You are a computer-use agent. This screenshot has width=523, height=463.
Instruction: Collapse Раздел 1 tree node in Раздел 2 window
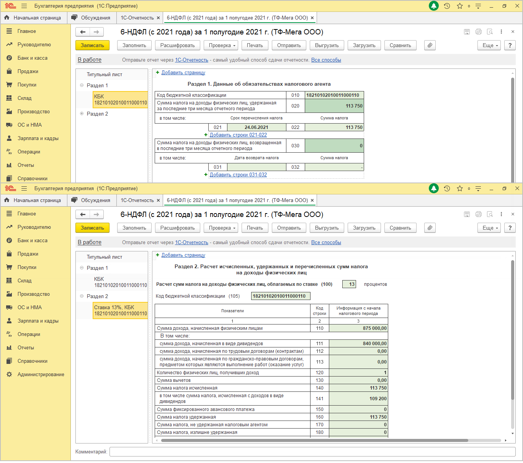pos(82,268)
